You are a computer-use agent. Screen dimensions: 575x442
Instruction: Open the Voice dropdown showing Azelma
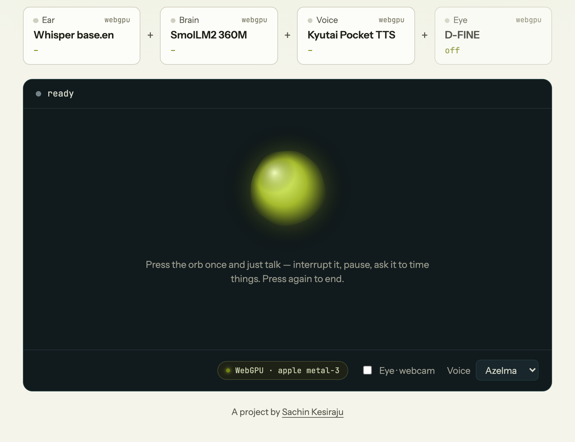coord(507,370)
